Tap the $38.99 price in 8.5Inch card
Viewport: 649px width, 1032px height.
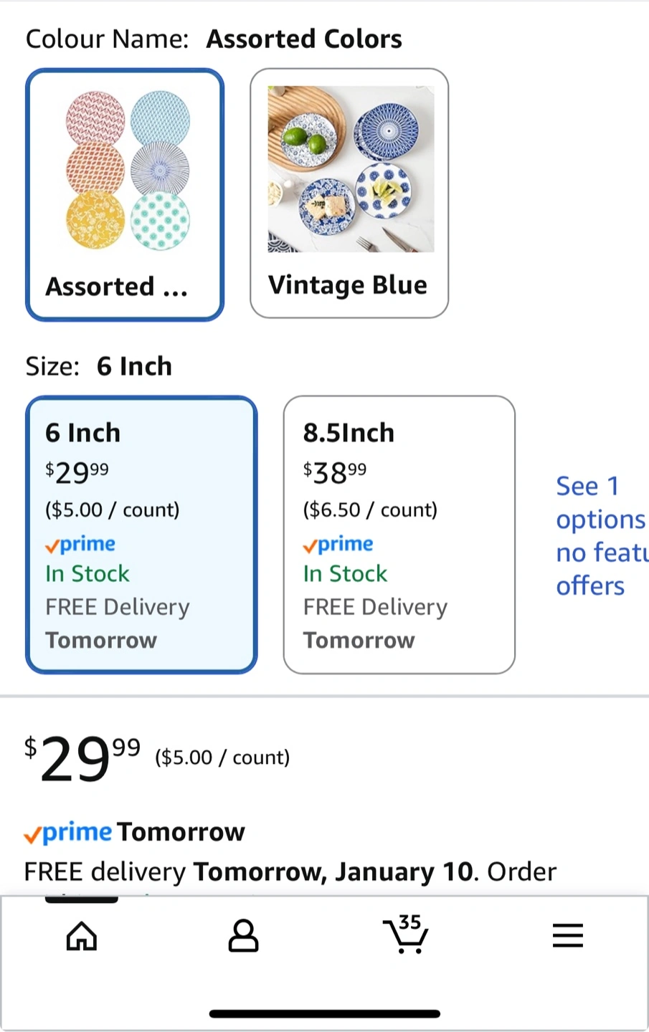335,472
